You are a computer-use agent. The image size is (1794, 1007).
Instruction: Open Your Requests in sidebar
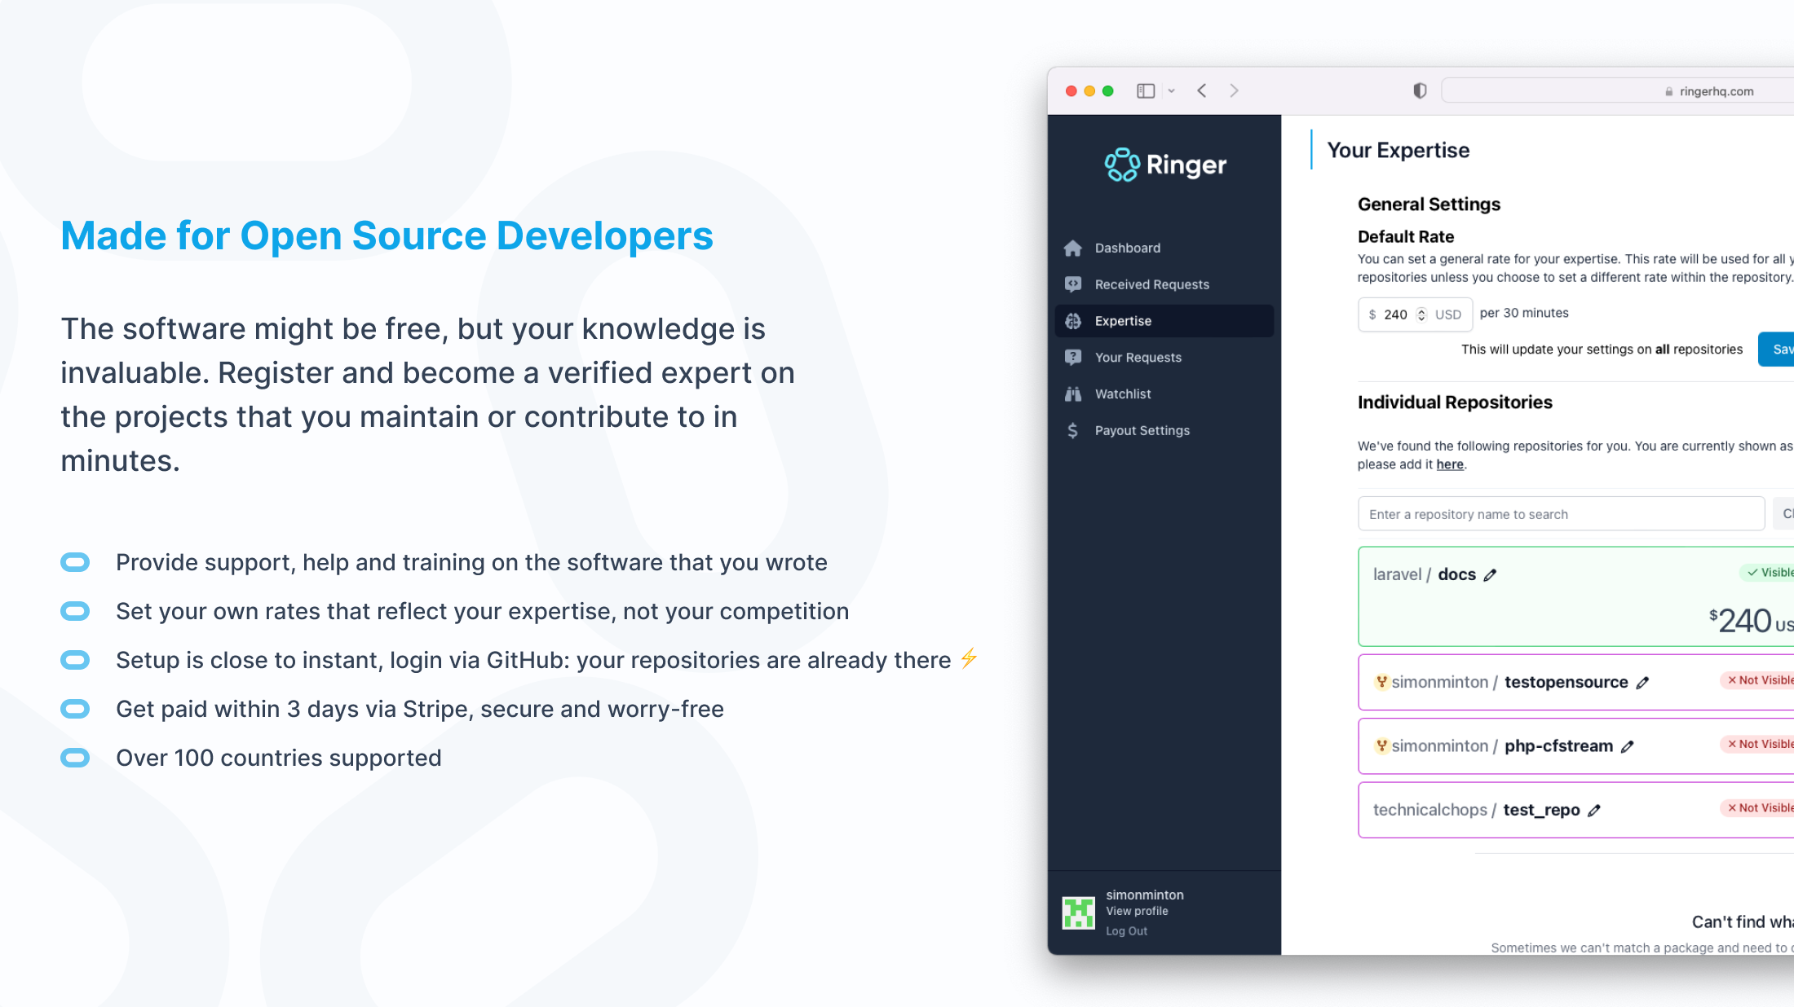pyautogui.click(x=1164, y=357)
